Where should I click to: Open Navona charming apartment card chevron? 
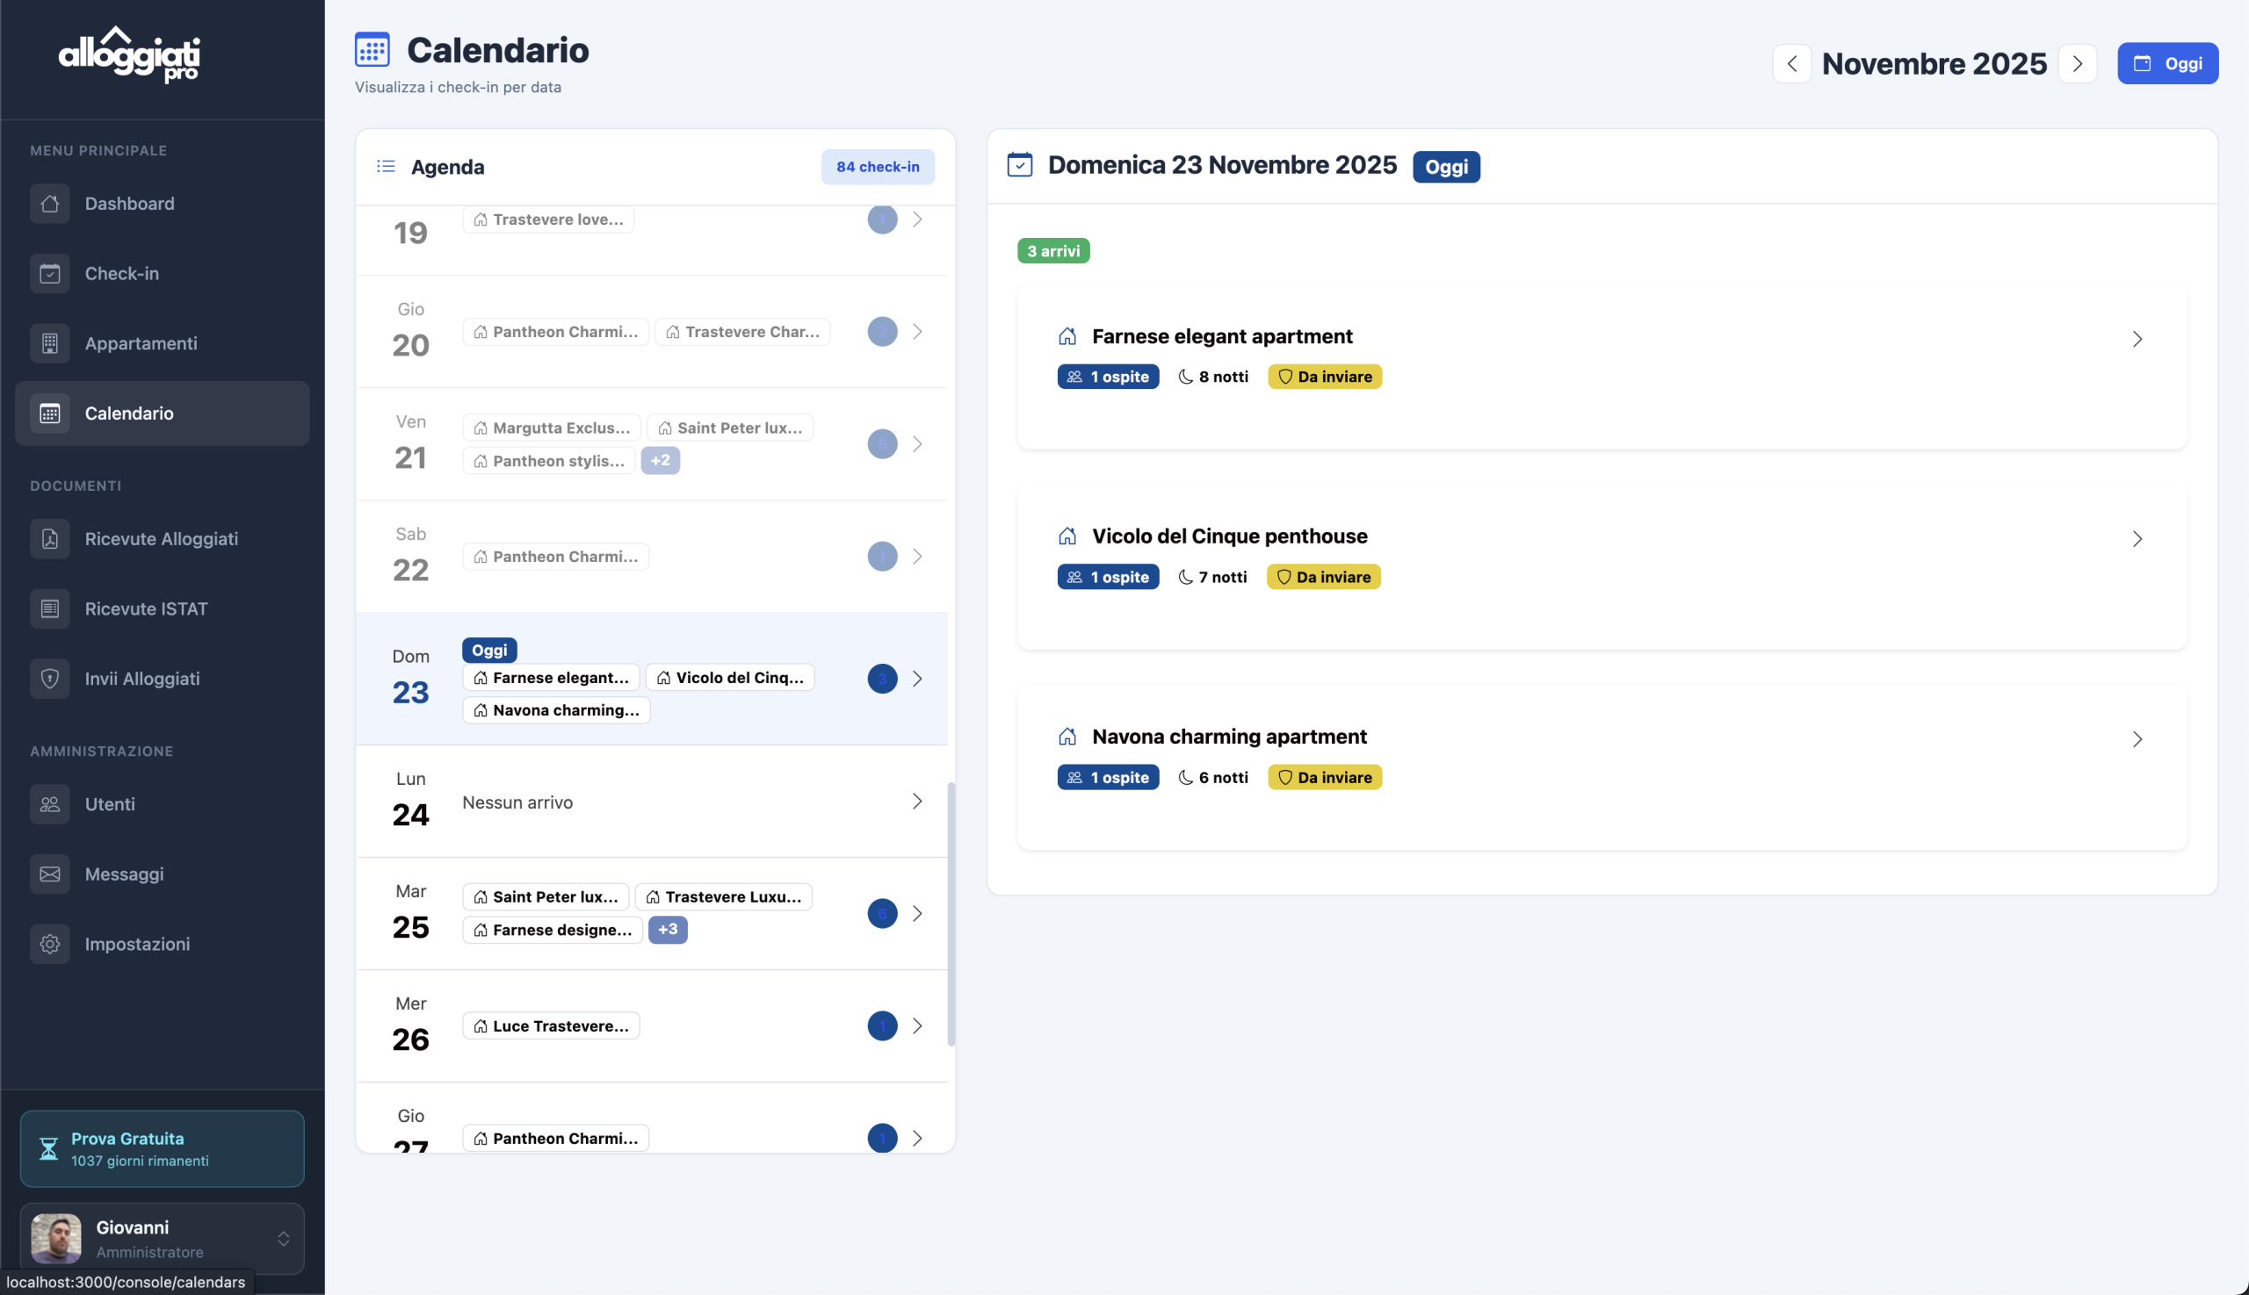coord(2137,739)
